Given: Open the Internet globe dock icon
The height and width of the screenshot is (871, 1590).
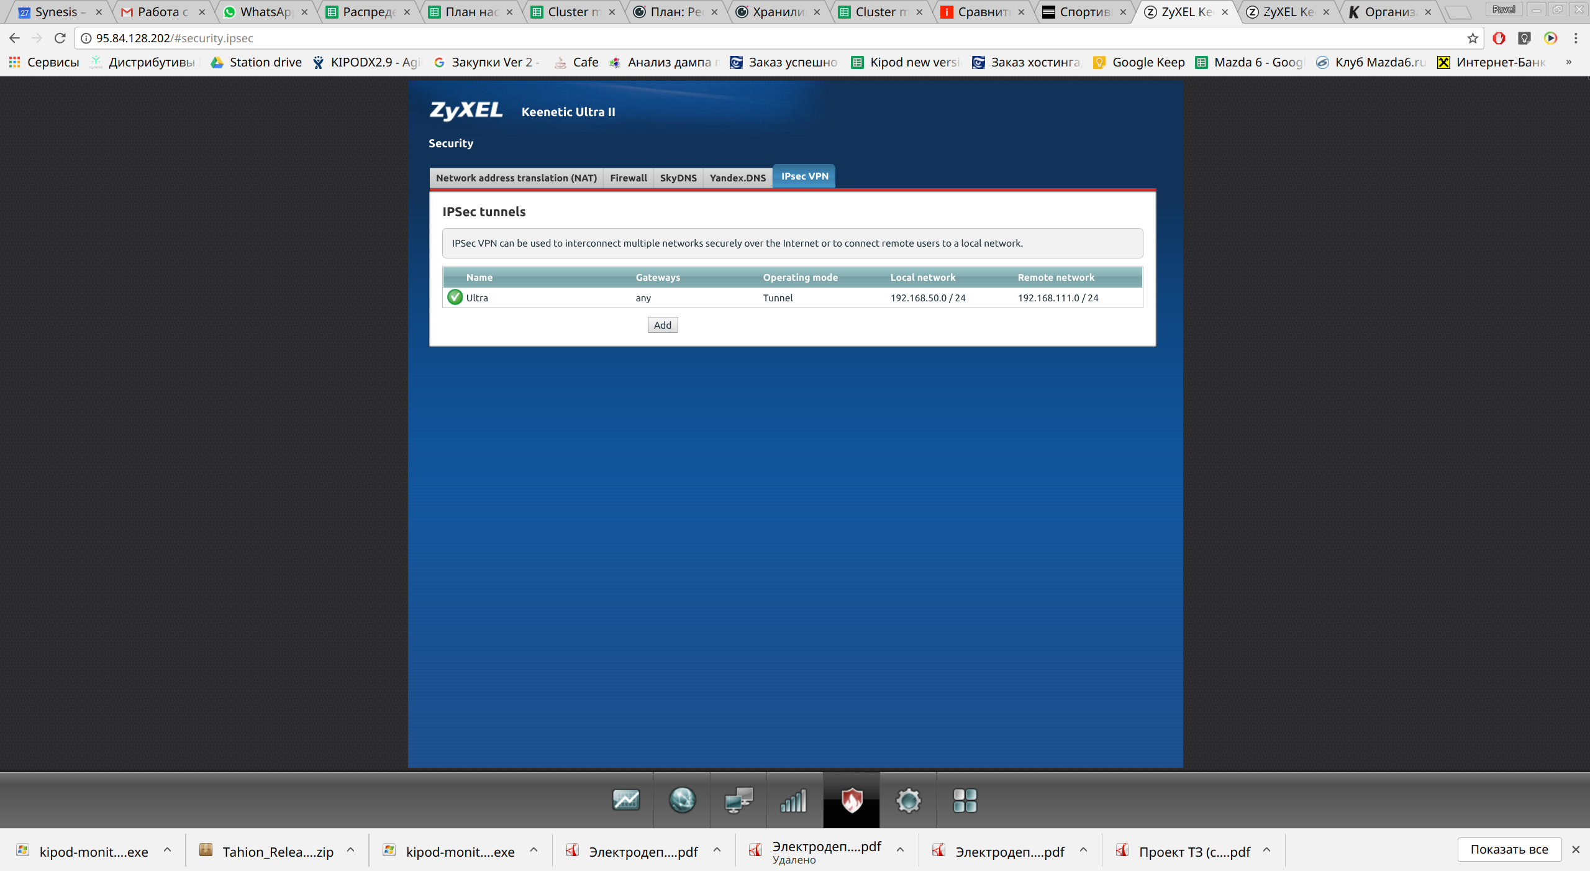Looking at the screenshot, I should click(682, 800).
